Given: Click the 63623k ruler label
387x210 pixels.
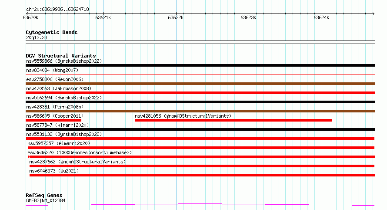Looking at the screenshot, I should [248, 17].
